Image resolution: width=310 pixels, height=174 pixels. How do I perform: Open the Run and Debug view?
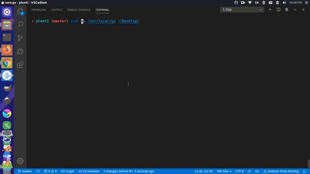click(20, 51)
